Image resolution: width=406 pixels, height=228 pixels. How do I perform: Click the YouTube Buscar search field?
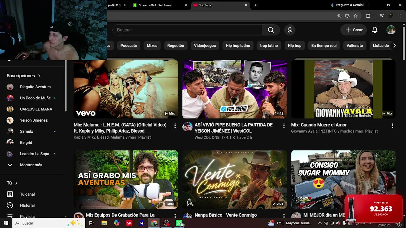point(187,30)
